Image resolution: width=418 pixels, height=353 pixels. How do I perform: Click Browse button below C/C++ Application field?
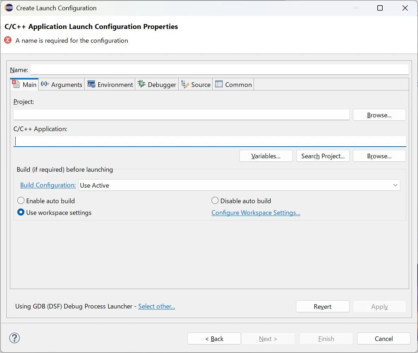coord(379,156)
